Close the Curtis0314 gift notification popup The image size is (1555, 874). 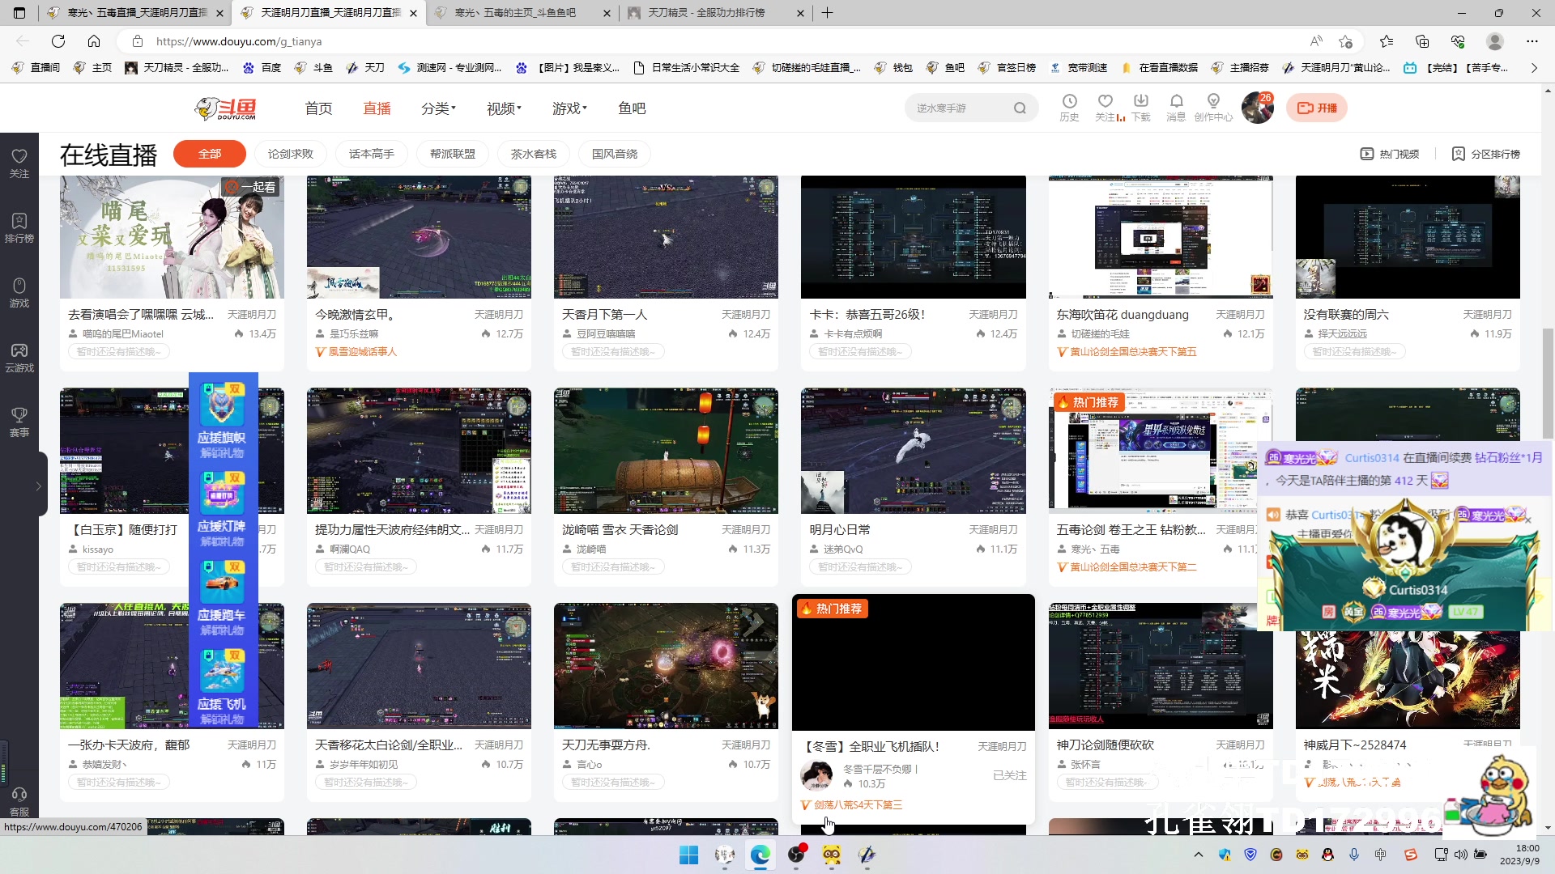(1527, 520)
